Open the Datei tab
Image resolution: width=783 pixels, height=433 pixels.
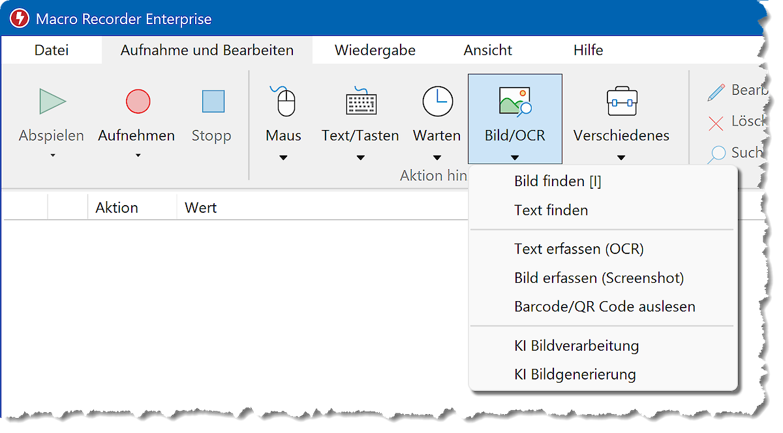coord(52,50)
